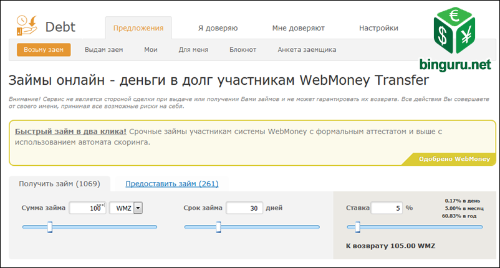
Task: Follow the Быстрый займ в два клика link
Action: [x=70, y=132]
